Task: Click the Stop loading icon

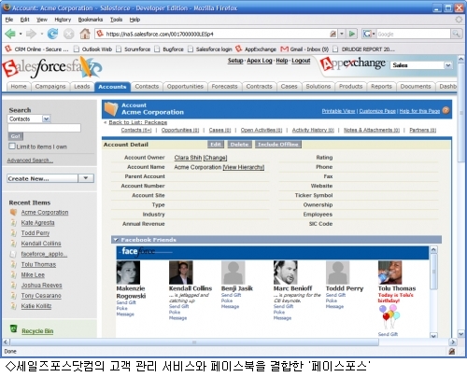Action: point(69,34)
